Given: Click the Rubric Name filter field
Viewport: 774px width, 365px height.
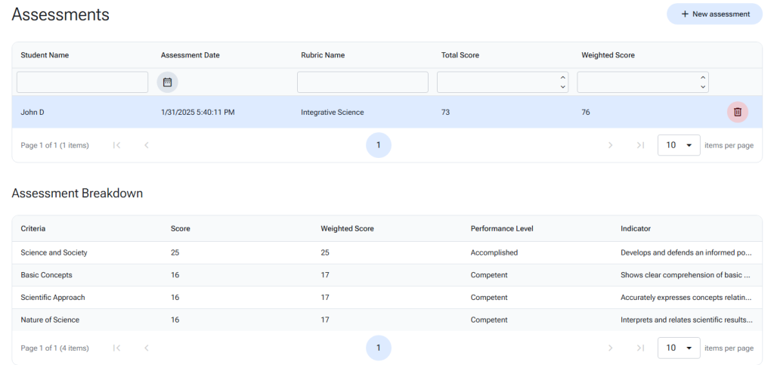Looking at the screenshot, I should click(362, 82).
